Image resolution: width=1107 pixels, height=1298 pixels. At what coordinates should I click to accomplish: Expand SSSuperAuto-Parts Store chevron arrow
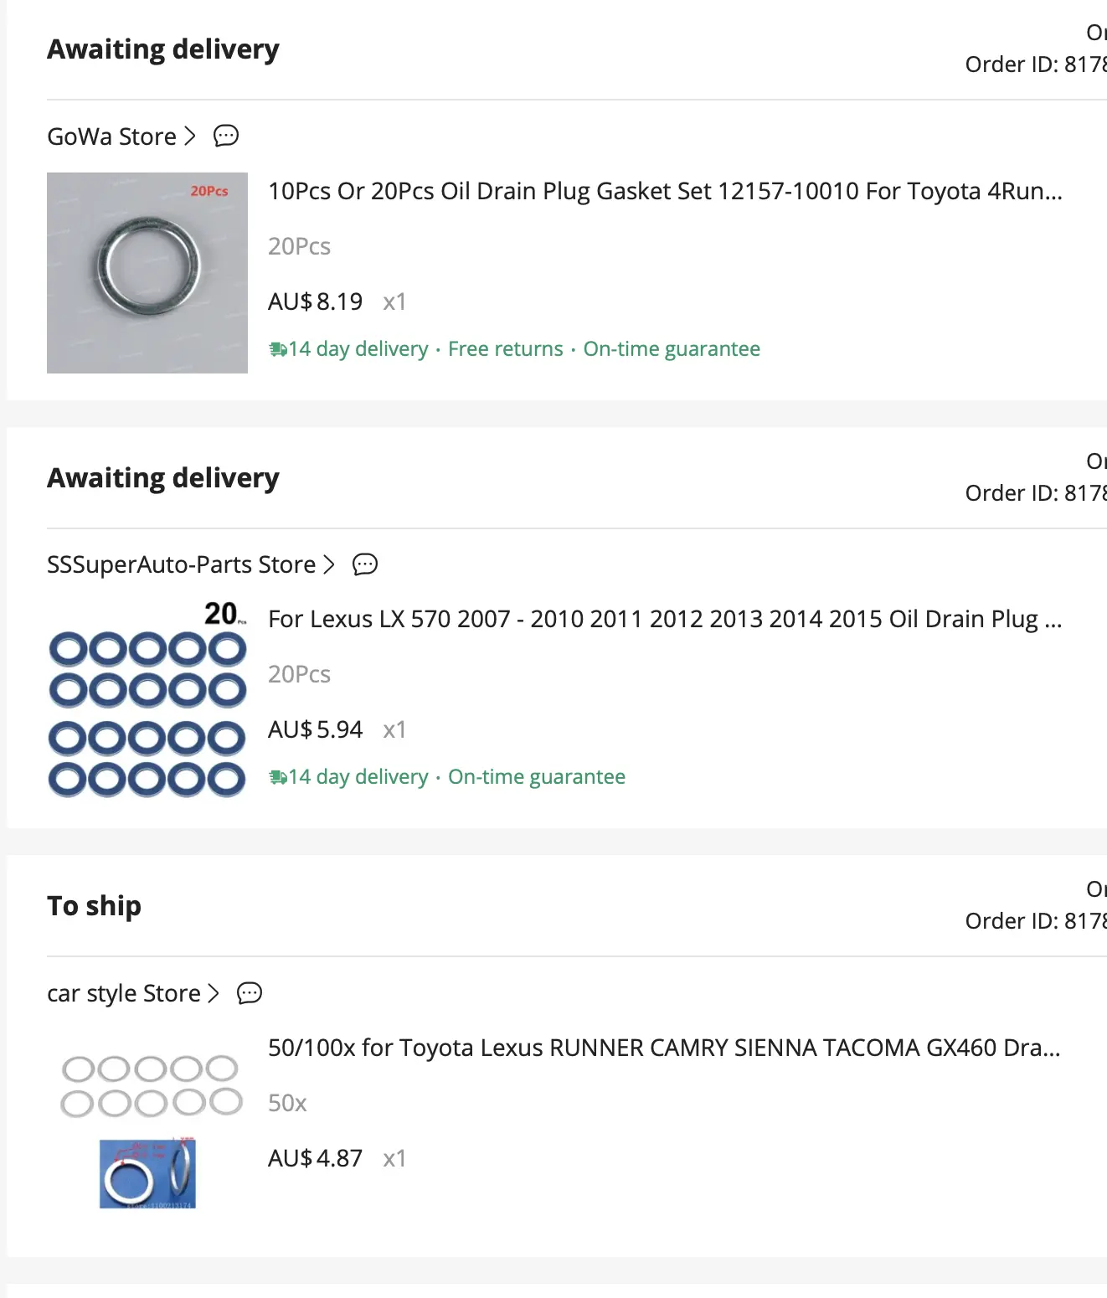click(328, 564)
